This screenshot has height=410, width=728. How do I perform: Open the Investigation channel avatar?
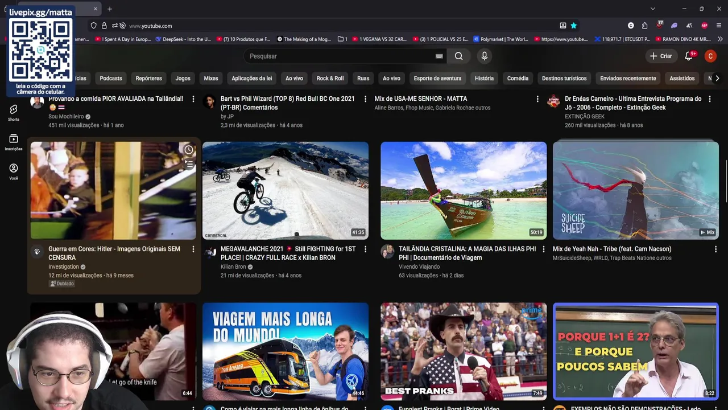(37, 251)
